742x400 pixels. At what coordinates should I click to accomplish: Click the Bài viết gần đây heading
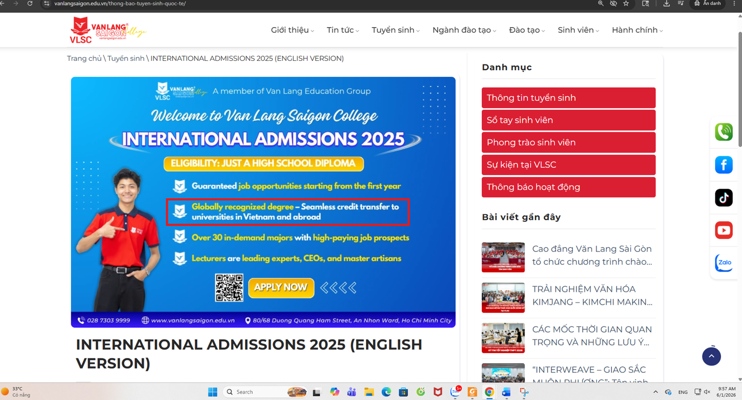(x=521, y=217)
